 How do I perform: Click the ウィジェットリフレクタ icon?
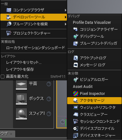coord(76,108)
